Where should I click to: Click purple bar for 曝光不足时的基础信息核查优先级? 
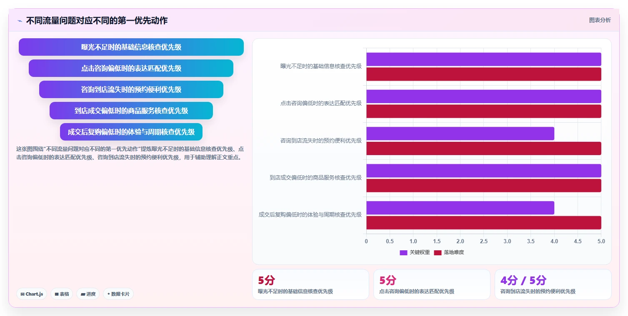(484, 59)
